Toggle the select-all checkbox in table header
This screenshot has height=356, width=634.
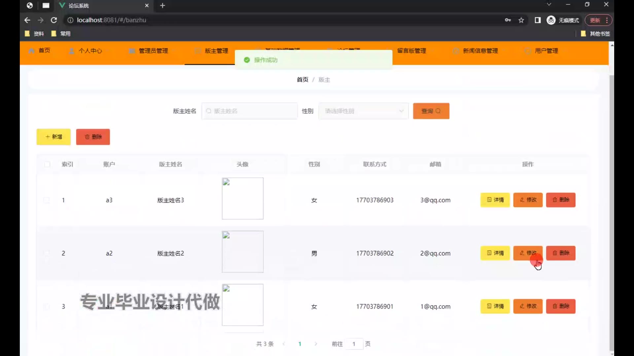(47, 164)
